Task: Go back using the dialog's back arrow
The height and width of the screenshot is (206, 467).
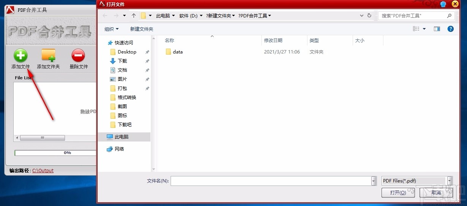Action: point(105,16)
